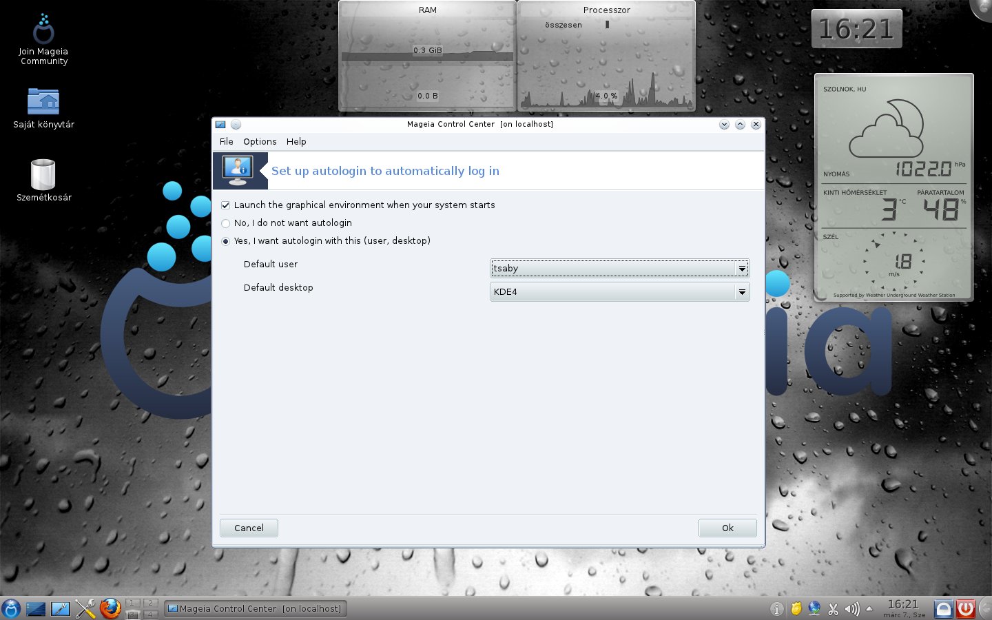Open the File menu
The width and height of the screenshot is (992, 620).
pos(226,141)
